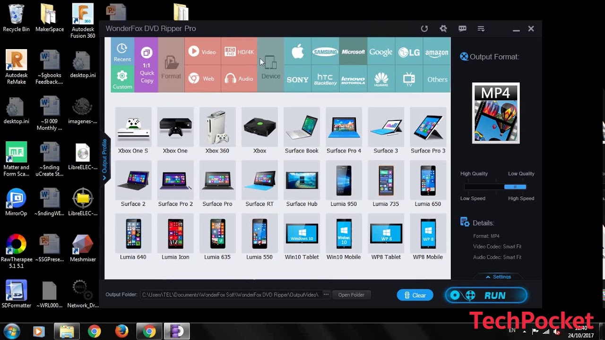Open the Custom profiles button
Viewport: 605px width, 340px height.
[122, 79]
